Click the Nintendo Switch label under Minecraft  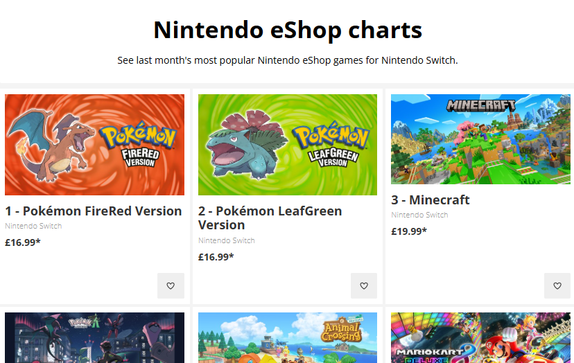pos(419,215)
